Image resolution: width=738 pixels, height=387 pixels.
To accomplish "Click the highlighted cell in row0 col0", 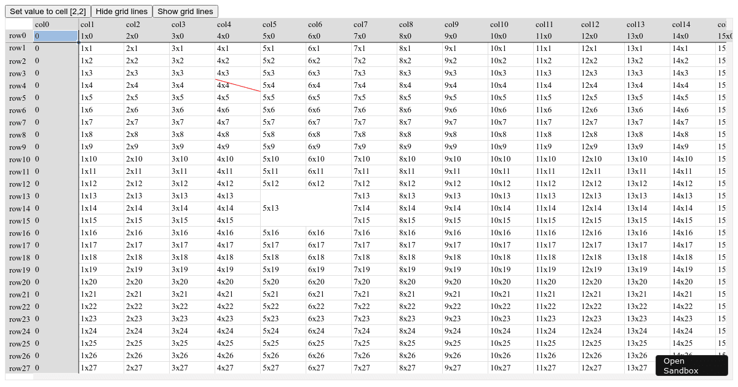I will [x=56, y=36].
